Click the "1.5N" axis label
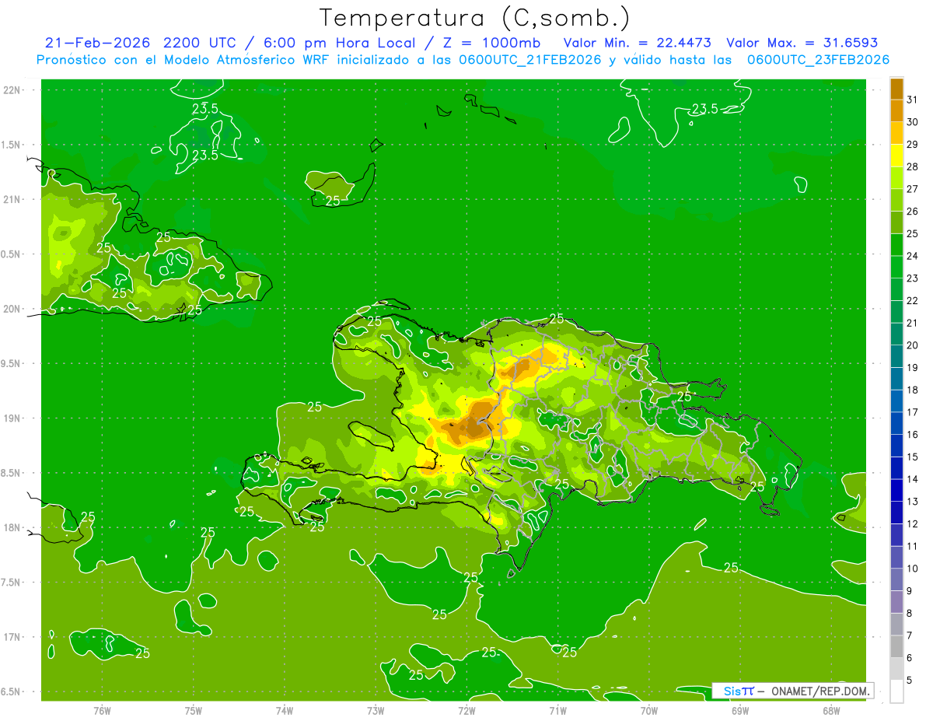Image resolution: width=933 pixels, height=721 pixels. 12,145
